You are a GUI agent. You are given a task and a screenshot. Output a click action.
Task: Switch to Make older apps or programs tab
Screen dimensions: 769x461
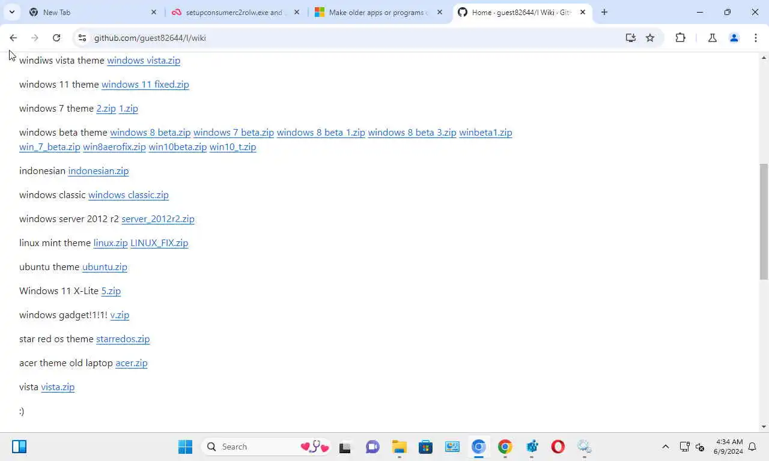(x=379, y=12)
